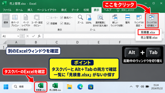
Task: Select column A header
Action: click(x=16, y=42)
